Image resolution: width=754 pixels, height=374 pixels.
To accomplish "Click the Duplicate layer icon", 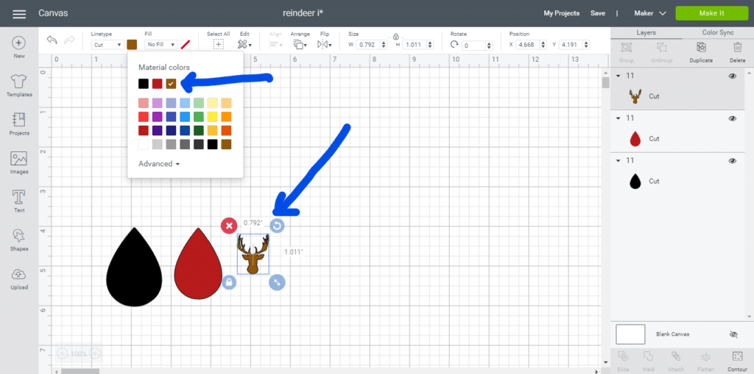I will (x=701, y=47).
